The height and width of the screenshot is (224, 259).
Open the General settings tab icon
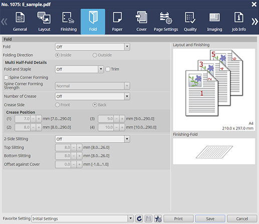click(x=20, y=17)
